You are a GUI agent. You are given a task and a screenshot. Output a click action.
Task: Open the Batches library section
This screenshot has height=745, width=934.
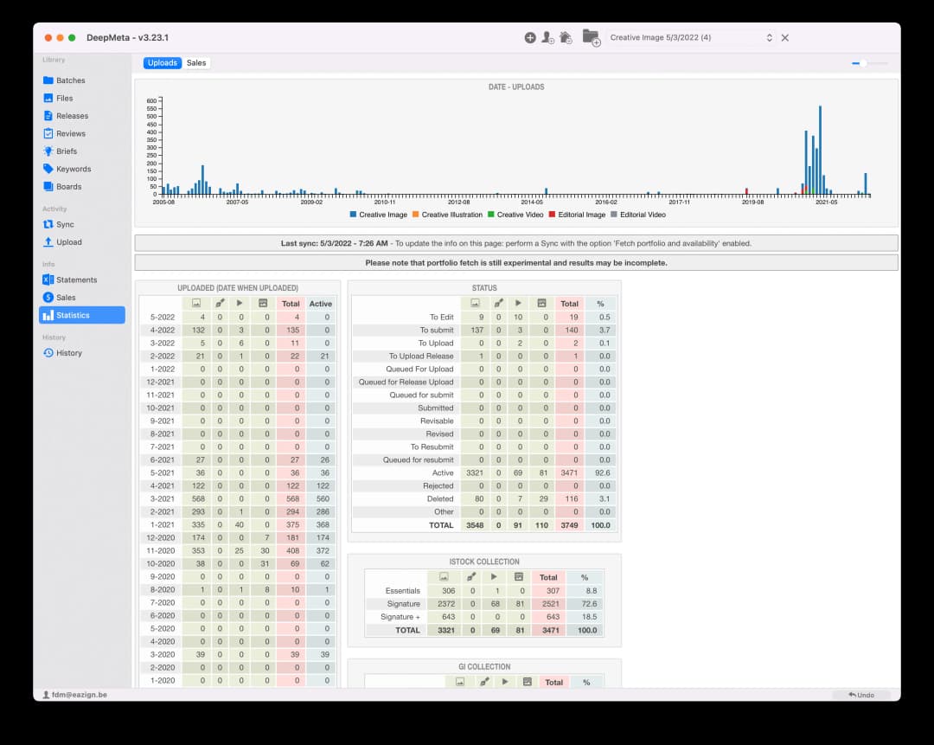pyautogui.click(x=64, y=80)
